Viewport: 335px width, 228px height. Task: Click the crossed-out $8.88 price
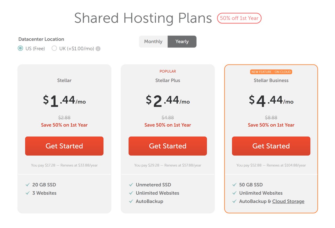tap(271, 118)
